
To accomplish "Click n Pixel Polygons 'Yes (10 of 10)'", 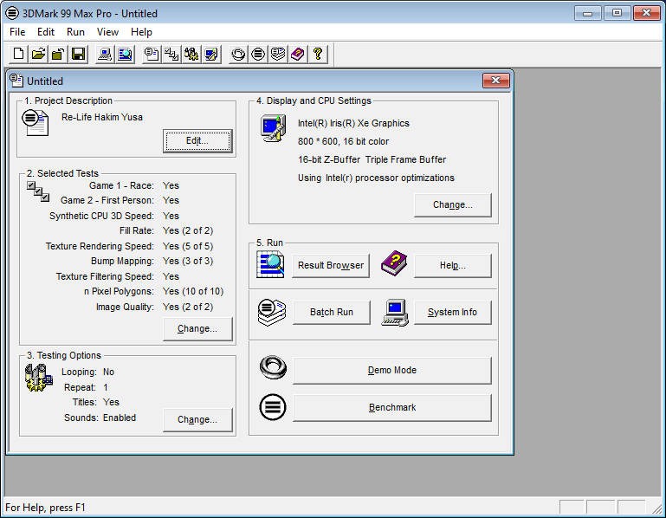I will 193,292.
